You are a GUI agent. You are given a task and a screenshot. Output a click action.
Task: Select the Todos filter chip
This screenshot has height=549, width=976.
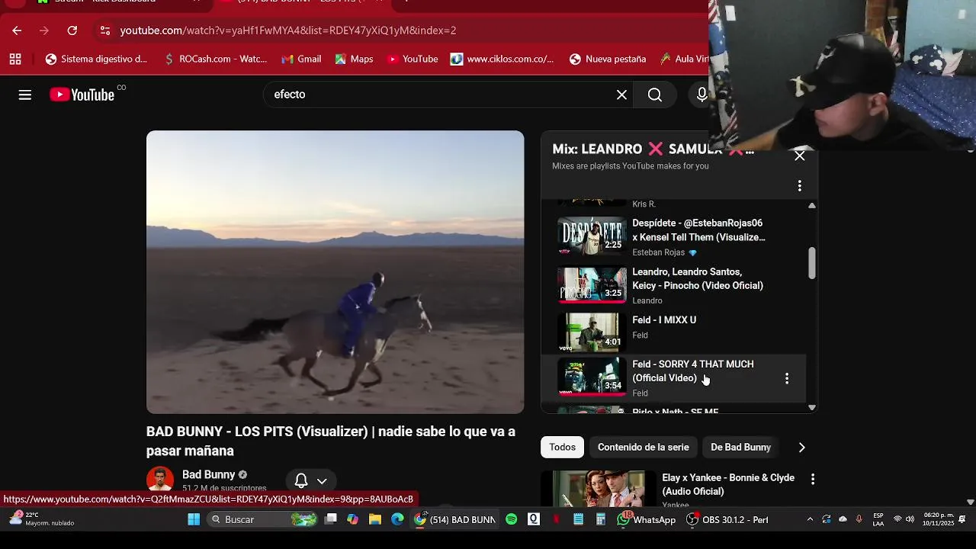pos(563,448)
